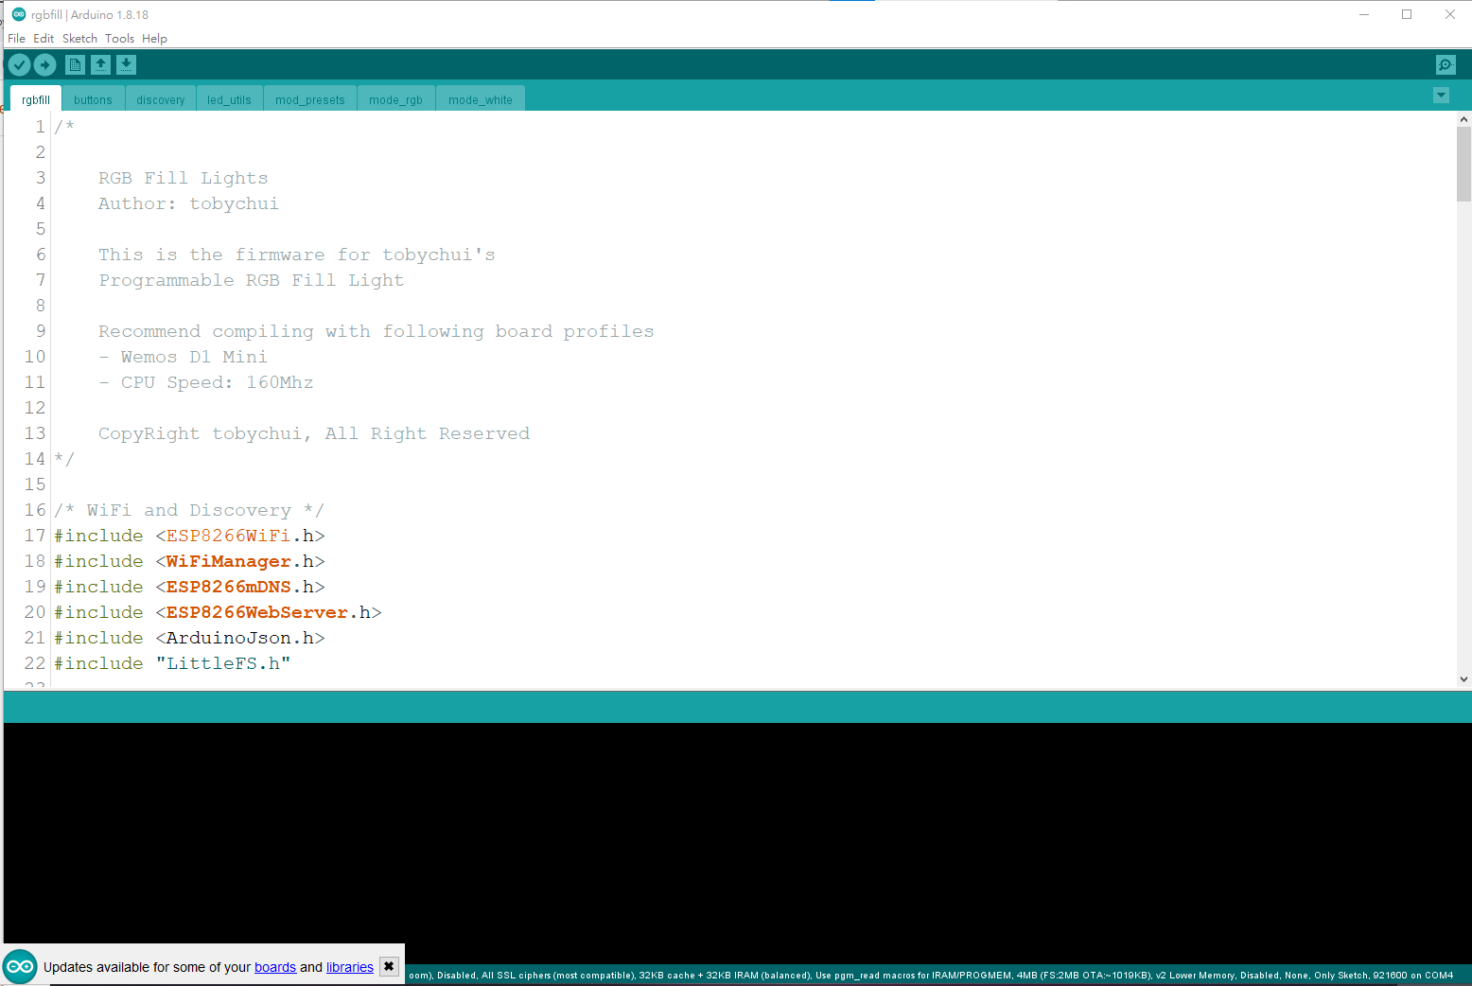Follow the boards update link
Image resolution: width=1472 pixels, height=986 pixels.
[275, 967]
